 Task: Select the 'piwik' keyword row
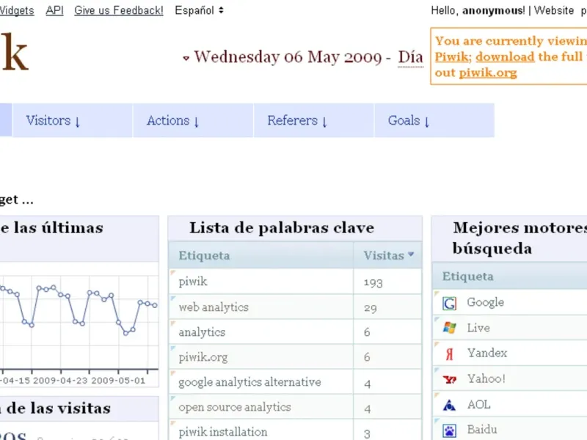(x=295, y=282)
